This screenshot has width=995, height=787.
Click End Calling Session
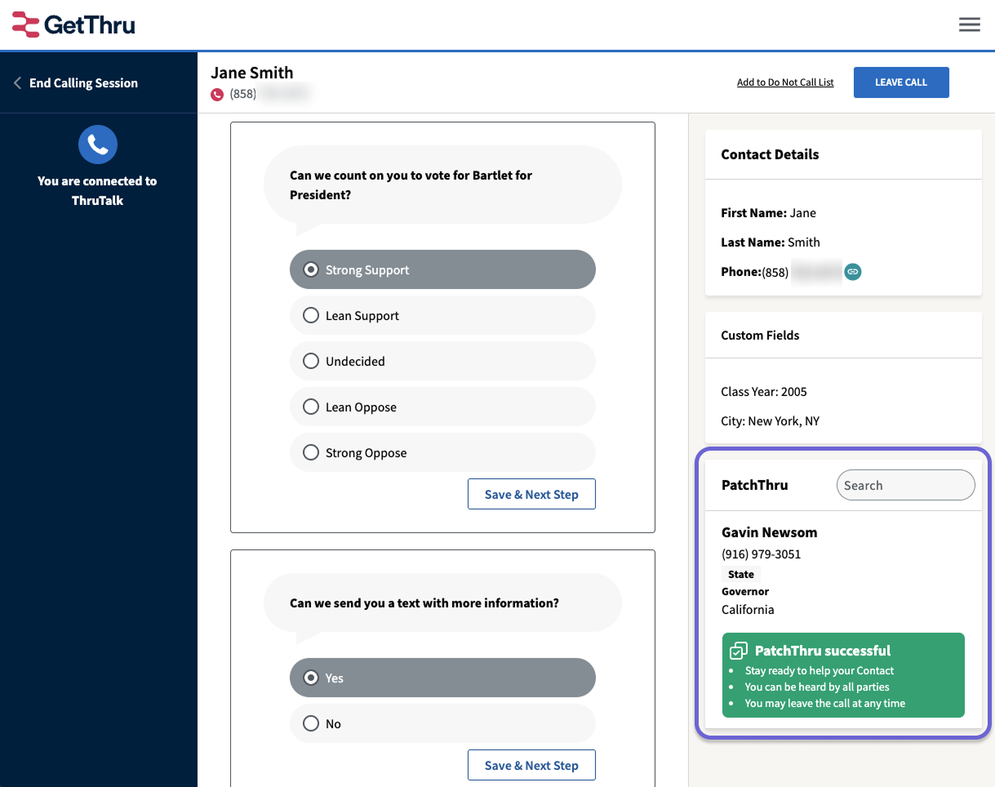pos(83,83)
